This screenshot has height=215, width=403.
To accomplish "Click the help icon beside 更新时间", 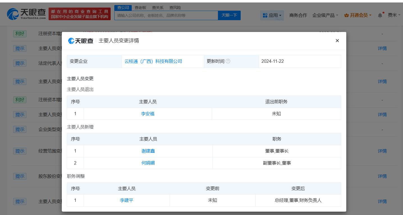I will [228, 61].
